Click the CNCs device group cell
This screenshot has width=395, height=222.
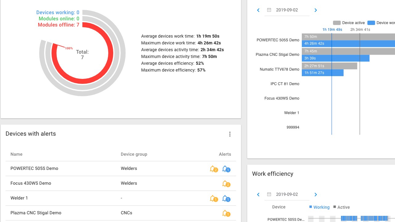(x=127, y=213)
